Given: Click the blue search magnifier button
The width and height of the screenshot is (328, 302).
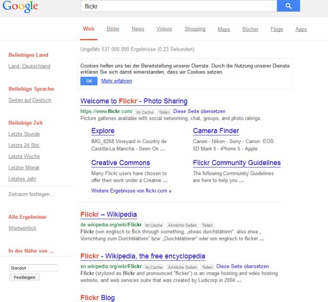Looking at the screenshot, I should (x=288, y=6).
